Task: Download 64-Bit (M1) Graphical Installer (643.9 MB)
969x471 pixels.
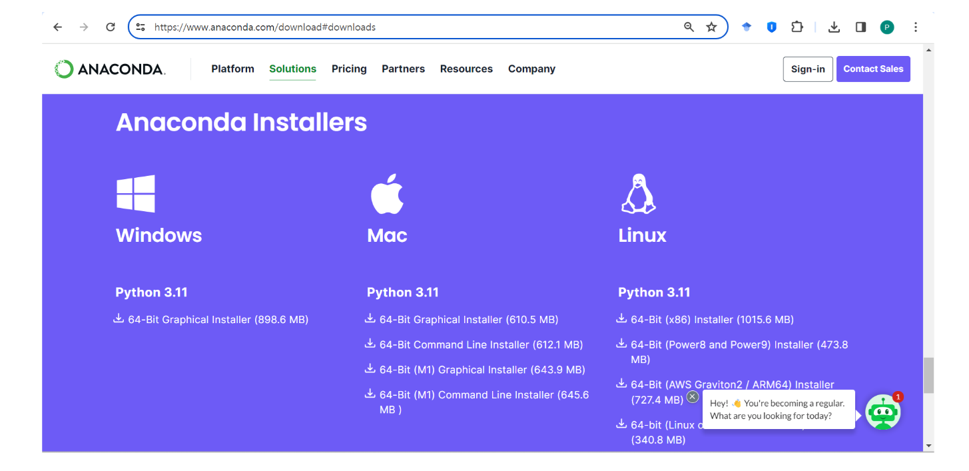Action: point(482,370)
